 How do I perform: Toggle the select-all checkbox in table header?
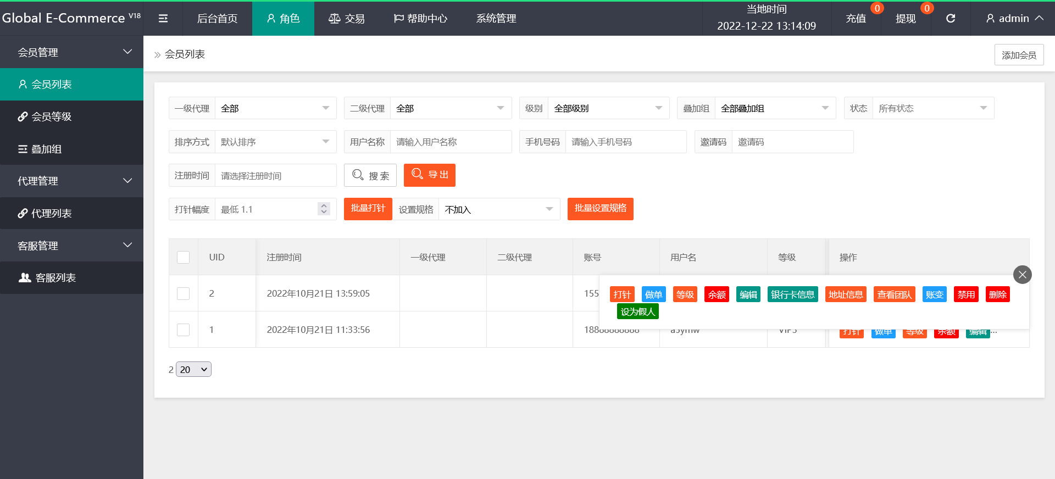[184, 257]
